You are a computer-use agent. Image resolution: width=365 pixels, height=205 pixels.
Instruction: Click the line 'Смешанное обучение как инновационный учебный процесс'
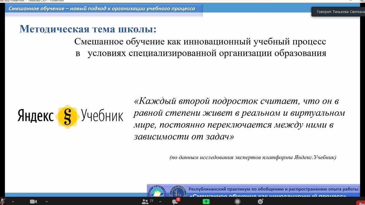pos(200,42)
